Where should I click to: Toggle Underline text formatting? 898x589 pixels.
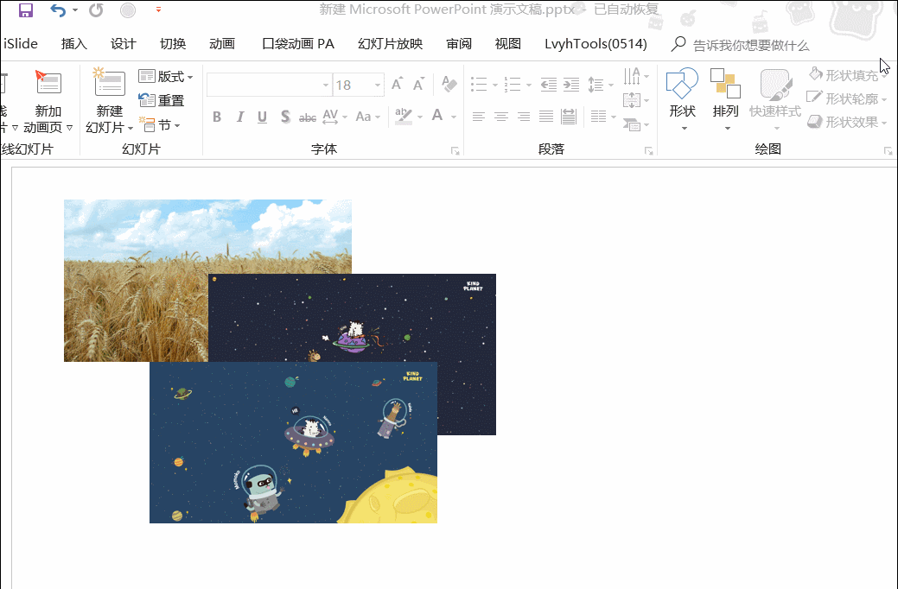pyautogui.click(x=262, y=117)
